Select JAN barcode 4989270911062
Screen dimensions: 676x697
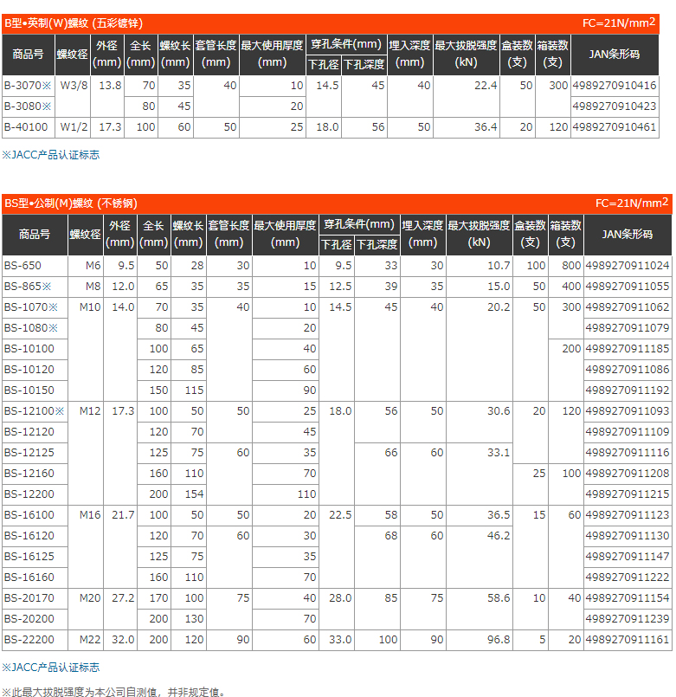click(628, 307)
